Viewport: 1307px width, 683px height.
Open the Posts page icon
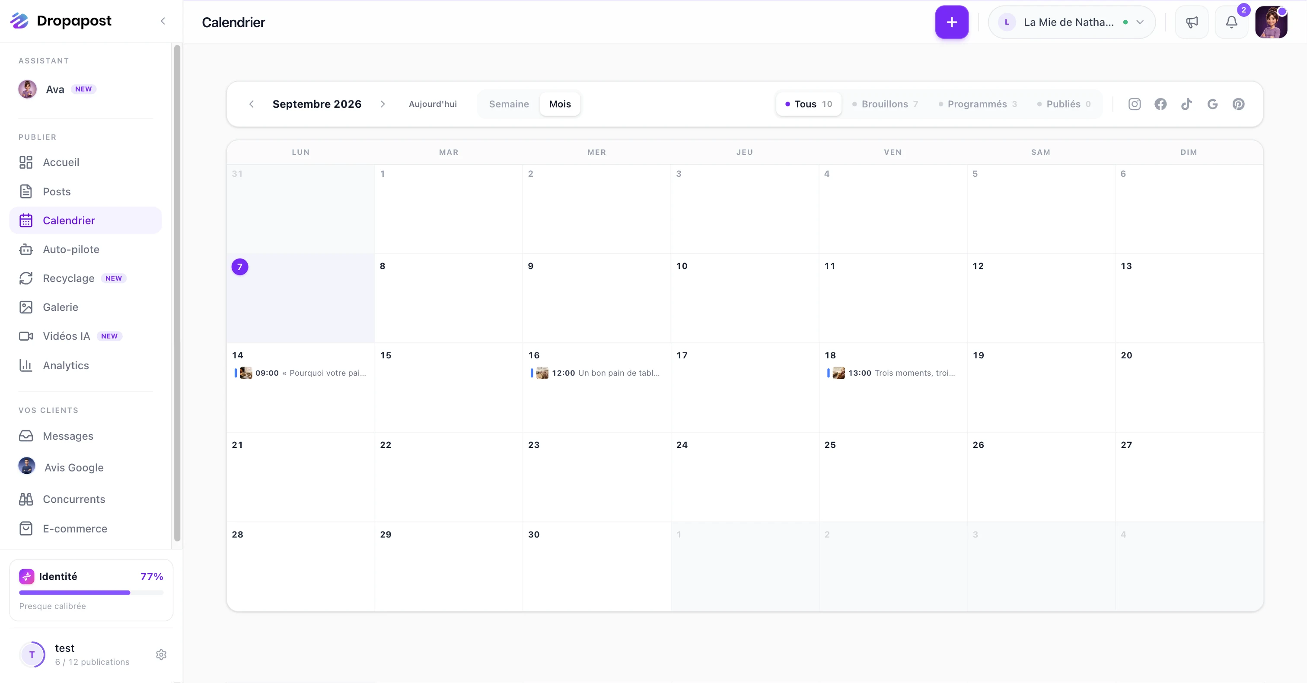coord(26,191)
